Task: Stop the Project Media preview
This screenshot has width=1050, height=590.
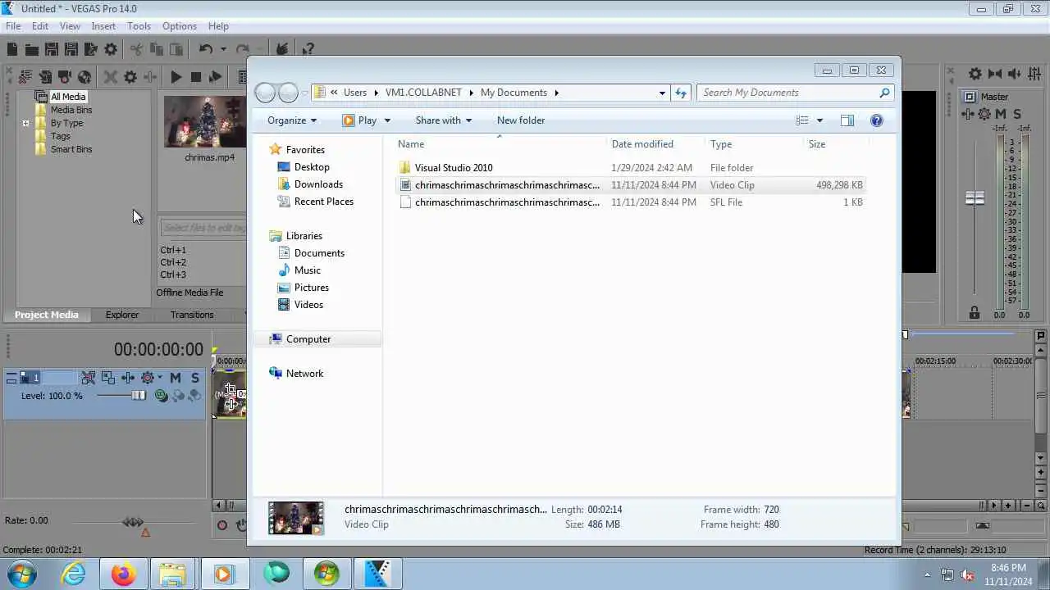Action: [195, 77]
